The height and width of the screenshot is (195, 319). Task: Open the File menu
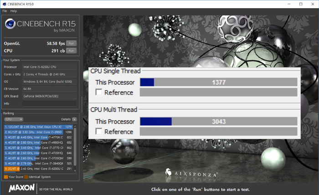(x=5, y=11)
